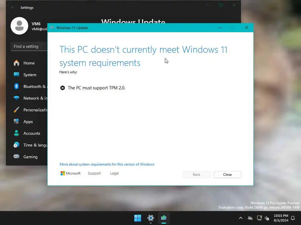Click the System monitor icon

16,74
